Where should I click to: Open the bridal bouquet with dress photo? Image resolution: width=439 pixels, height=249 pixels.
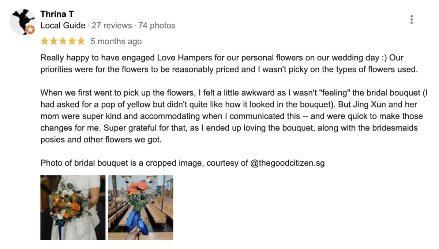click(x=73, y=208)
